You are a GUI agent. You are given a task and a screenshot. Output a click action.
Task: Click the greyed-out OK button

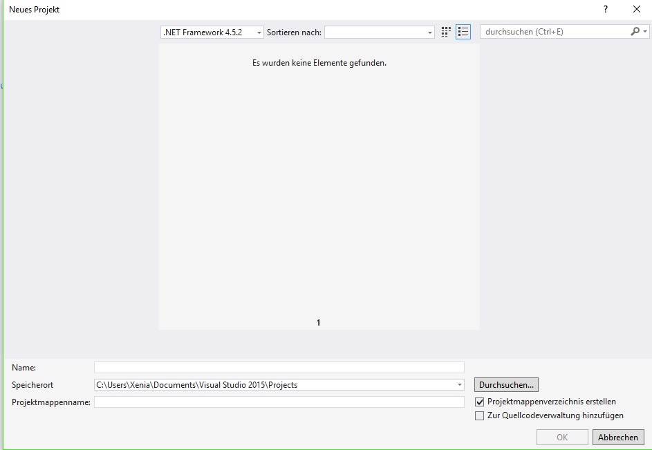click(x=562, y=438)
